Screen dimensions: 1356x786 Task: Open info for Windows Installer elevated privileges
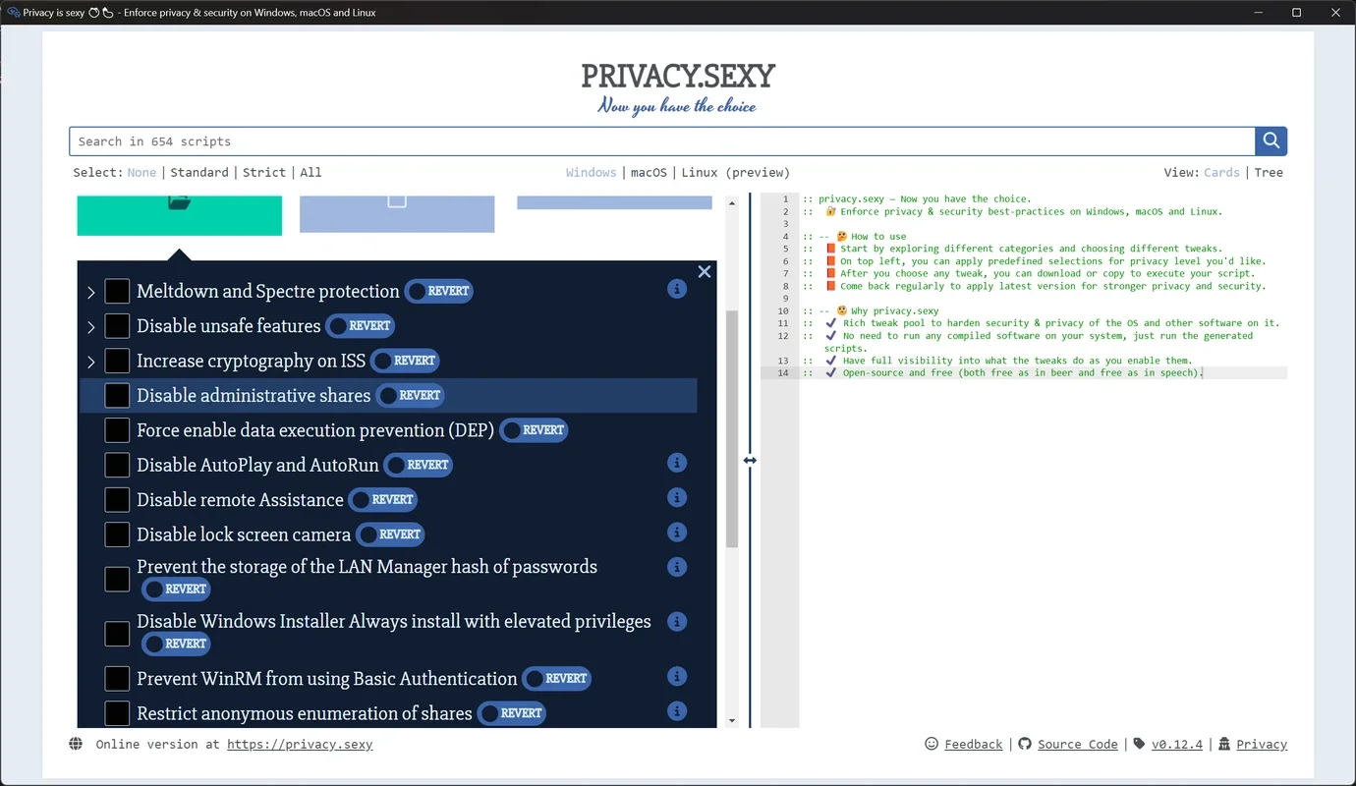point(676,622)
